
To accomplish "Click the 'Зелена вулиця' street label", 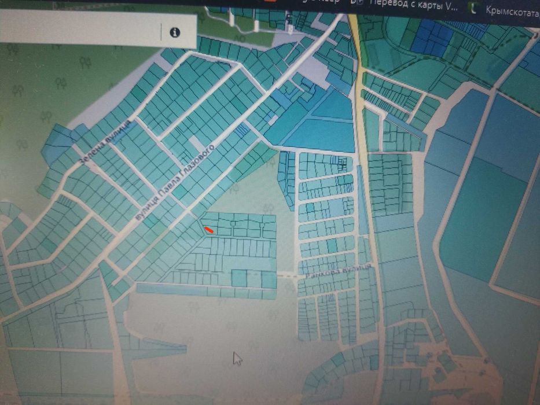I will pos(105,142).
